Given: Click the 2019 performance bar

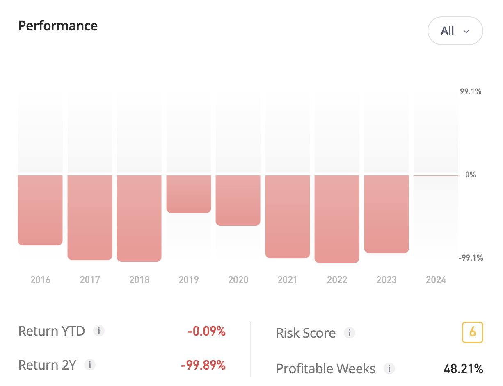Looking at the screenshot, I should (x=189, y=194).
